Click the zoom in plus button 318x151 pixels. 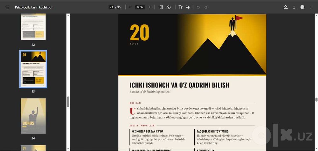[x=150, y=7]
